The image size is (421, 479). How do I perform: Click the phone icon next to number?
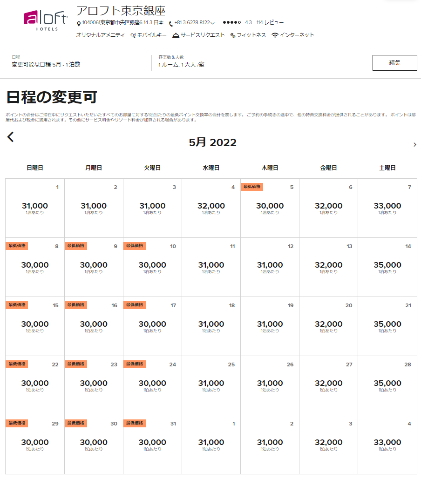click(171, 23)
